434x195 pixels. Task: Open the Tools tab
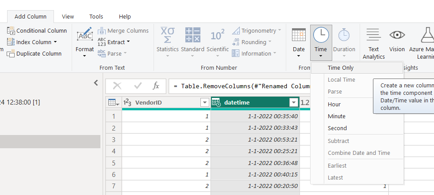click(96, 16)
